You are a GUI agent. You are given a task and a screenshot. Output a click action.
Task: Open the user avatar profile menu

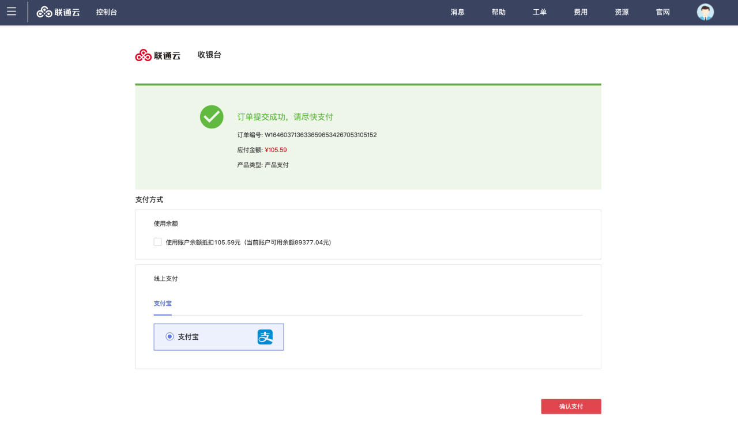tap(705, 12)
